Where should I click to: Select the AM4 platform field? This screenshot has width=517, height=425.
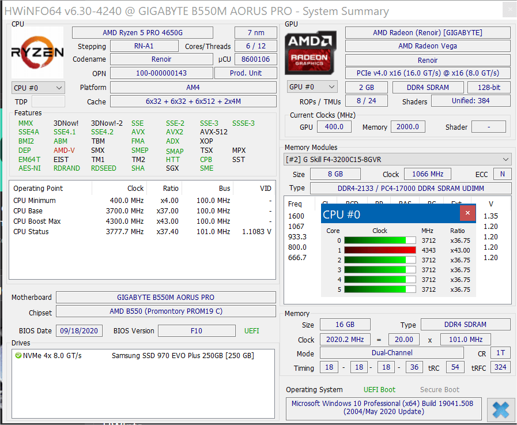point(193,88)
